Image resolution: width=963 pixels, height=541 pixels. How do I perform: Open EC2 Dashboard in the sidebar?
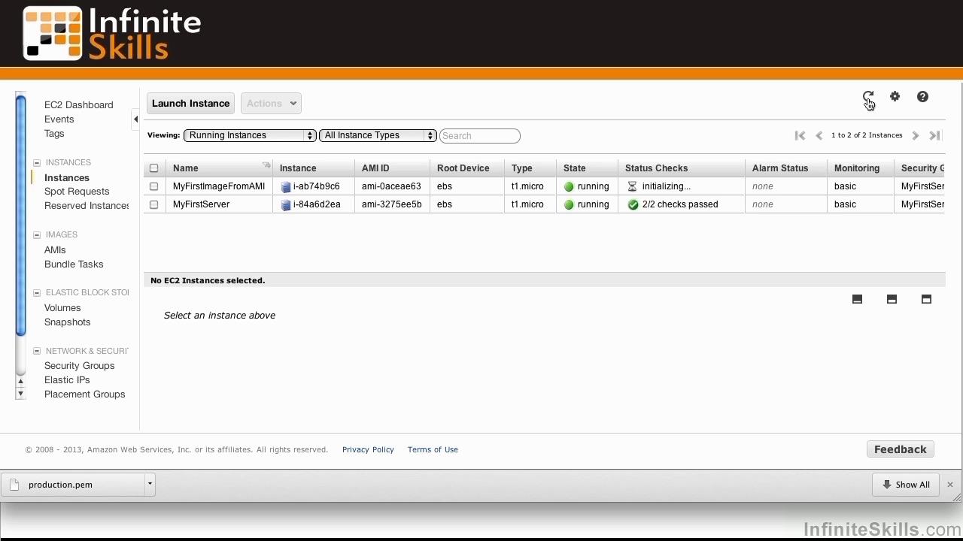tap(79, 105)
